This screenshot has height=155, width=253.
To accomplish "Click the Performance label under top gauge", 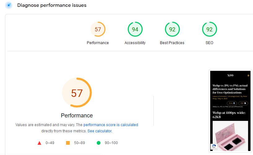I will point(98,43).
